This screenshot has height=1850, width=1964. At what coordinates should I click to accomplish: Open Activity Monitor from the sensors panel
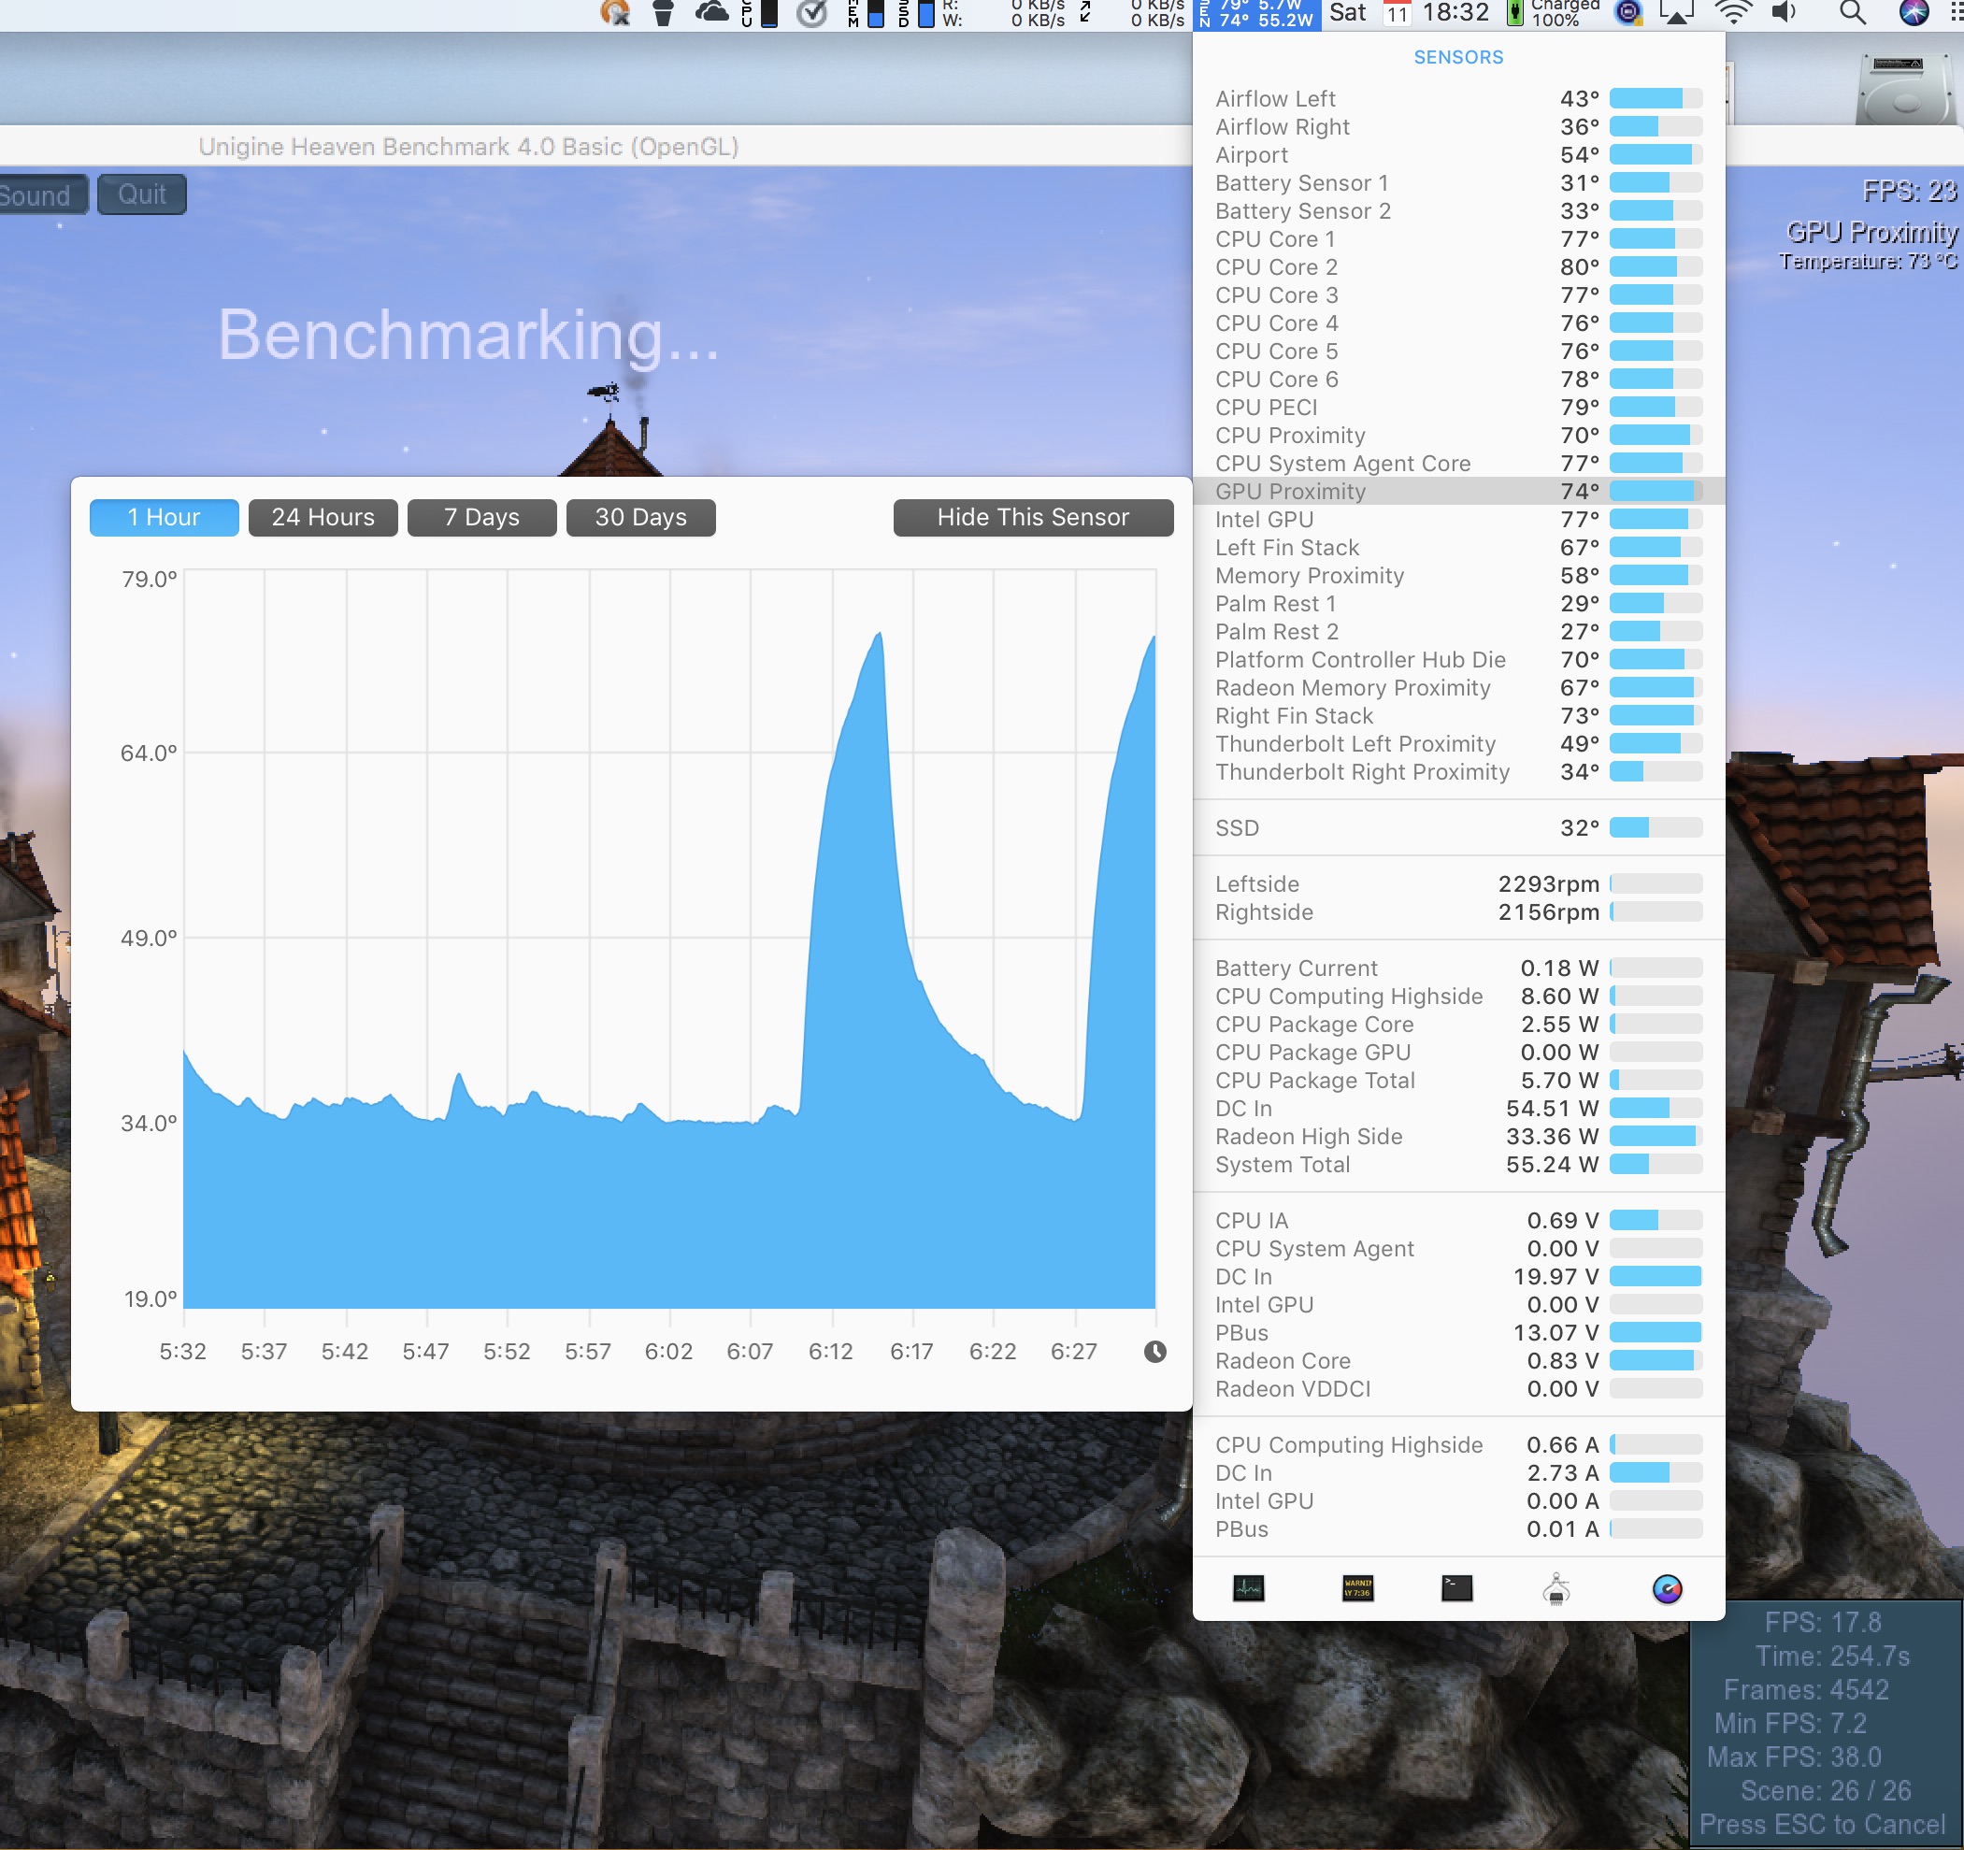pos(1248,1588)
